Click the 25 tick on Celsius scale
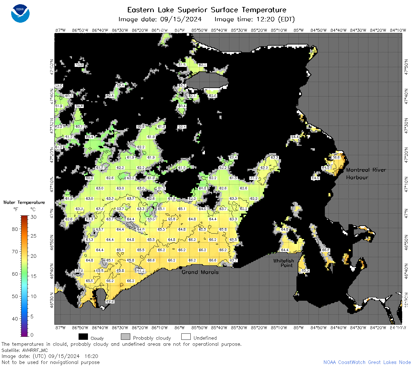The height and width of the screenshot is (367, 414). 34,236
